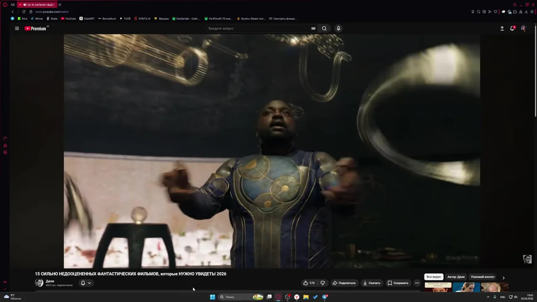The height and width of the screenshot is (302, 537).
Task: Select the Похожий контент filter chip
Action: pyautogui.click(x=483, y=277)
